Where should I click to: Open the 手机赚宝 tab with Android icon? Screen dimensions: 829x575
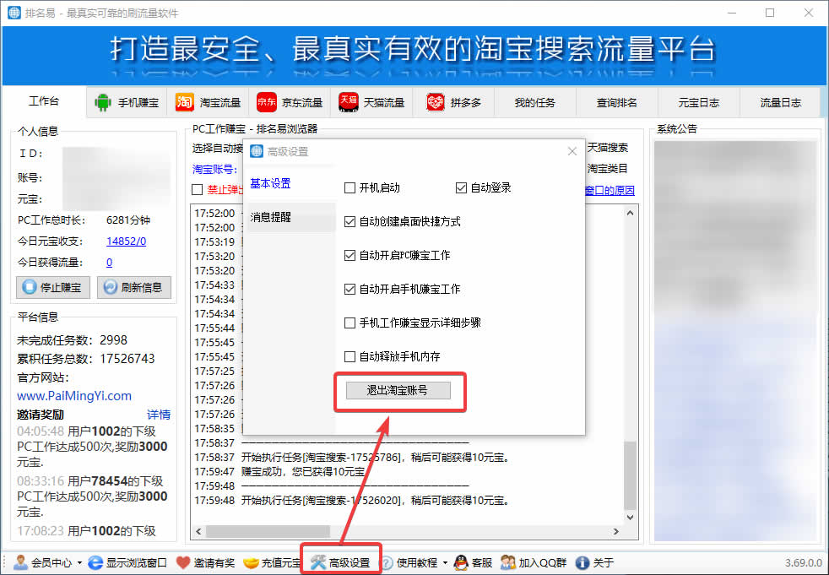[127, 102]
